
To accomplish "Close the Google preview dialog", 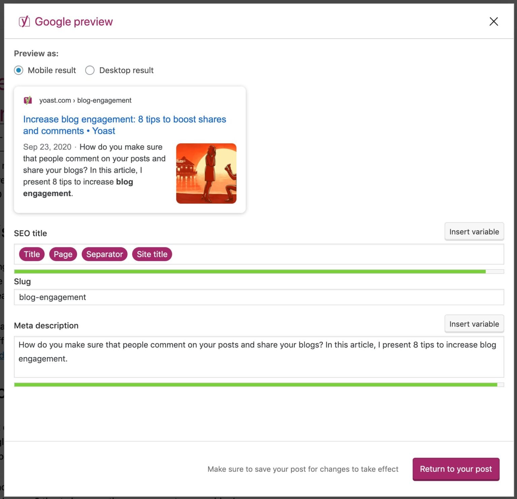I will (493, 21).
